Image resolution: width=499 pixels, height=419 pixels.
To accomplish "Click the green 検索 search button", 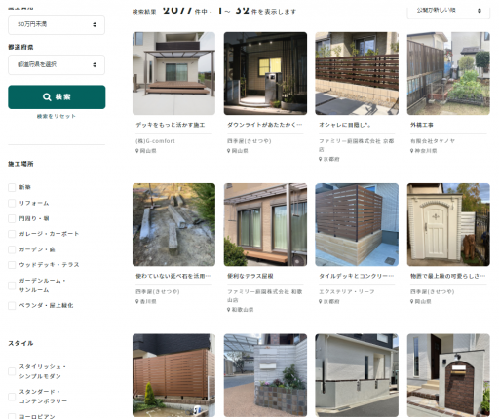I will click(x=57, y=97).
